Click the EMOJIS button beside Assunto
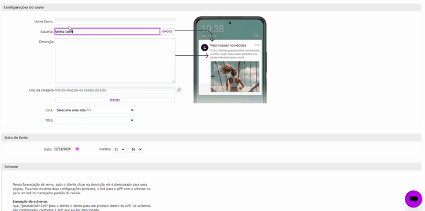This screenshot has width=425, height=211. (167, 32)
